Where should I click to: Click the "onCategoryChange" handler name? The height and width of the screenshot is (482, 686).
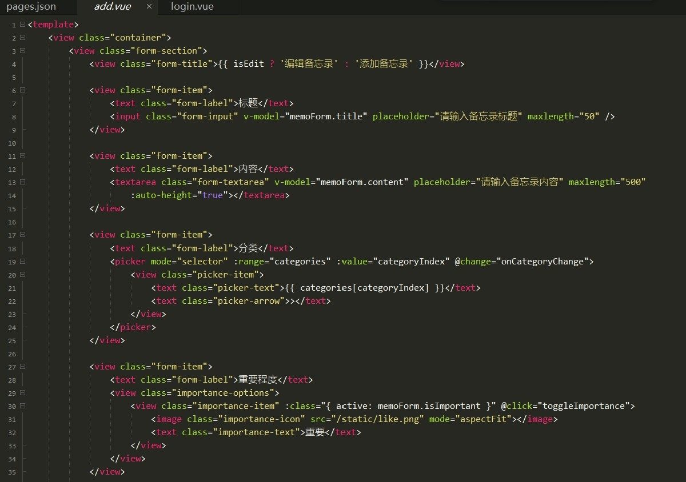coord(543,262)
